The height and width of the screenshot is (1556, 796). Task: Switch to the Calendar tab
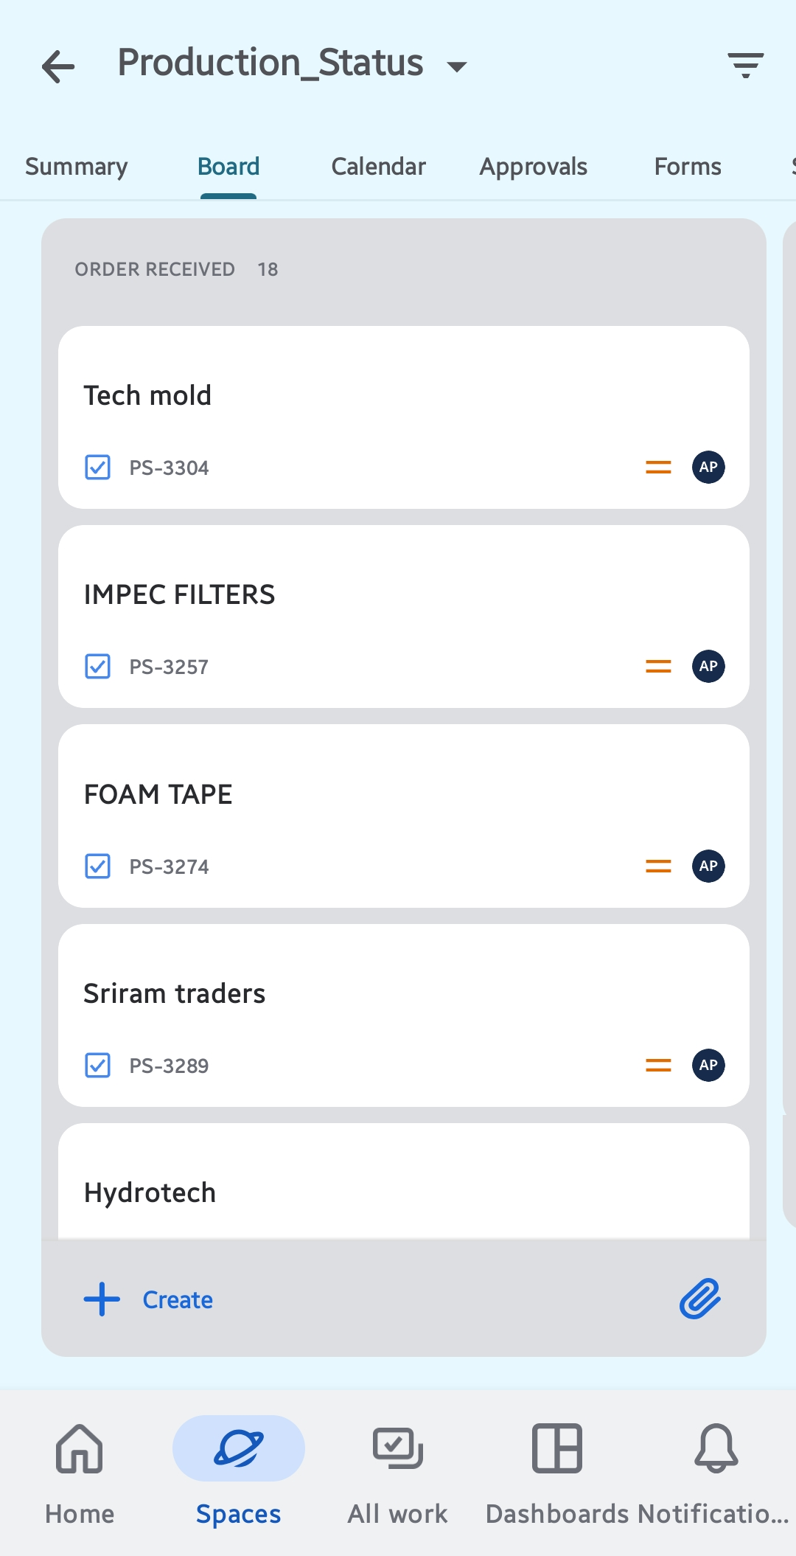[379, 167]
